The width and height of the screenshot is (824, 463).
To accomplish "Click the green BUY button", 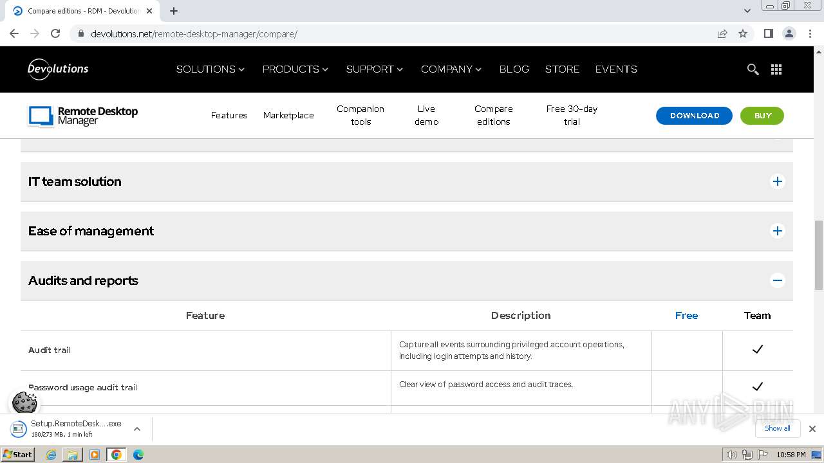I will pos(762,116).
